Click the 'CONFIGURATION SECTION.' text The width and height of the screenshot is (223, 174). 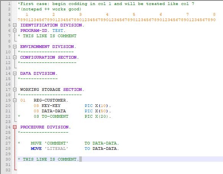click(49, 57)
